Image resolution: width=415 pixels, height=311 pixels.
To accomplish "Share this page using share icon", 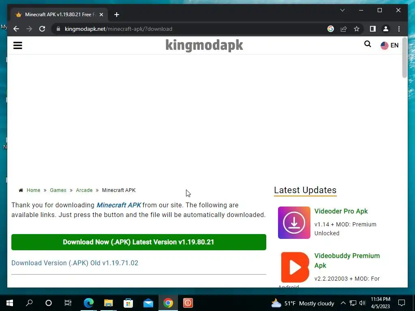I will [344, 29].
